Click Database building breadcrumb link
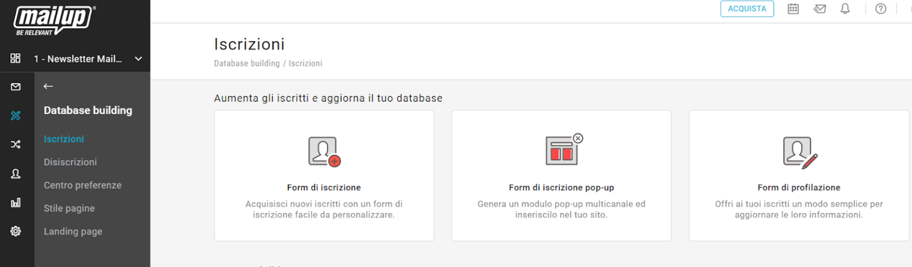The height and width of the screenshot is (267, 912). coord(246,63)
